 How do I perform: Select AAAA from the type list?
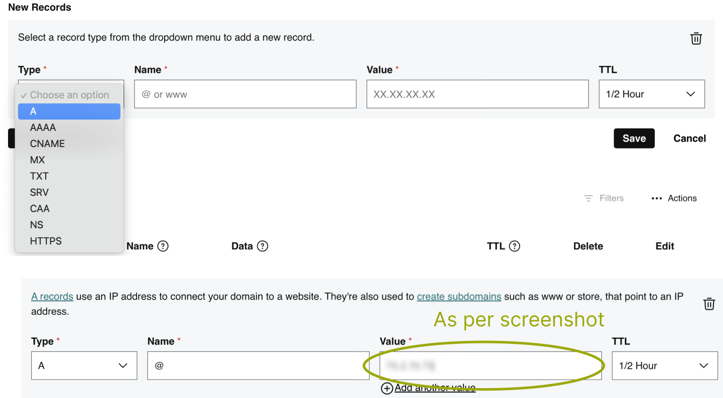[x=43, y=127]
